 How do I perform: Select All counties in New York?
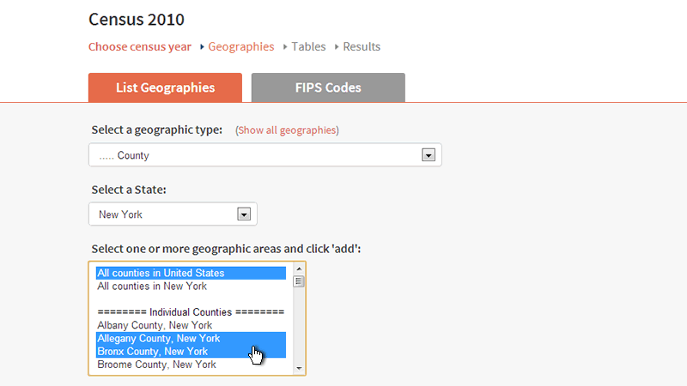click(x=191, y=286)
